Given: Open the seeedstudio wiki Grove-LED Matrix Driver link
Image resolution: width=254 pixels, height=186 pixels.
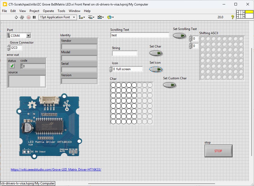Looking at the screenshot, I should tap(56, 170).
